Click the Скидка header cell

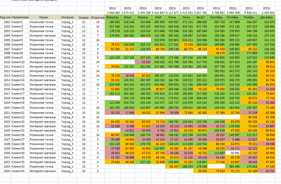click(83, 17)
